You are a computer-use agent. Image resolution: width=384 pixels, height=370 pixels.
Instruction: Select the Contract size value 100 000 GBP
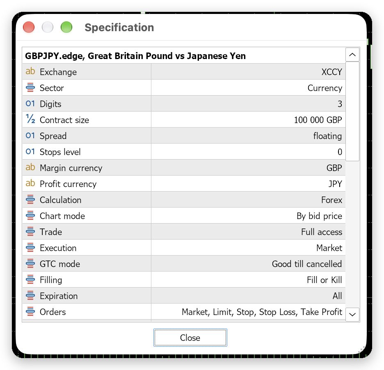coord(318,120)
